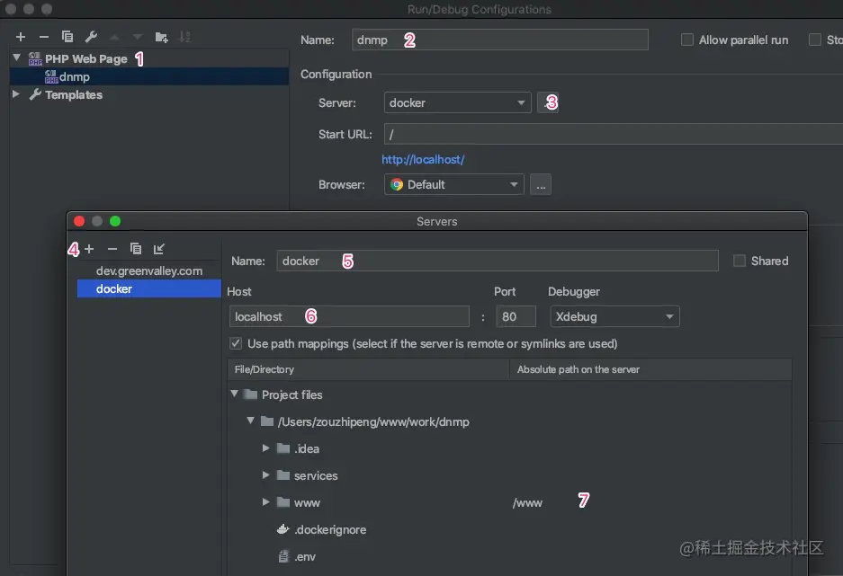Select the www folder icon row
The height and width of the screenshot is (576, 843).
(283, 502)
